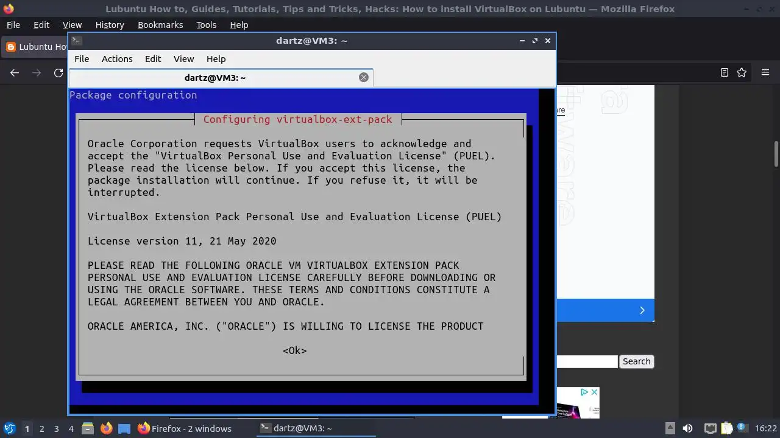Open Firefox File menu
Screen dimensions: 780x438
pos(13,25)
